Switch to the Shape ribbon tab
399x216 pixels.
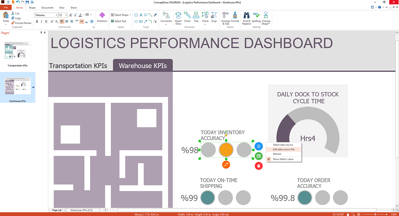tap(32, 7)
